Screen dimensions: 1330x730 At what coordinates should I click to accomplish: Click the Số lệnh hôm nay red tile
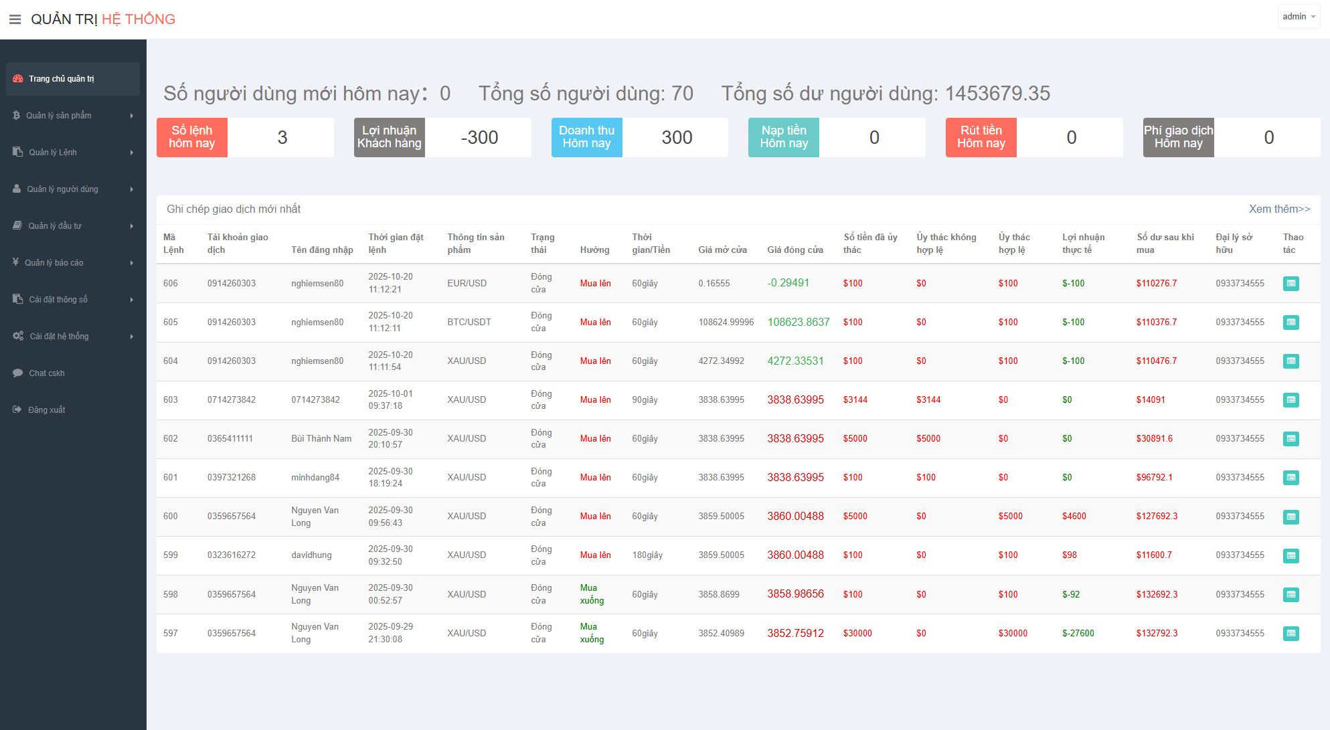point(192,137)
